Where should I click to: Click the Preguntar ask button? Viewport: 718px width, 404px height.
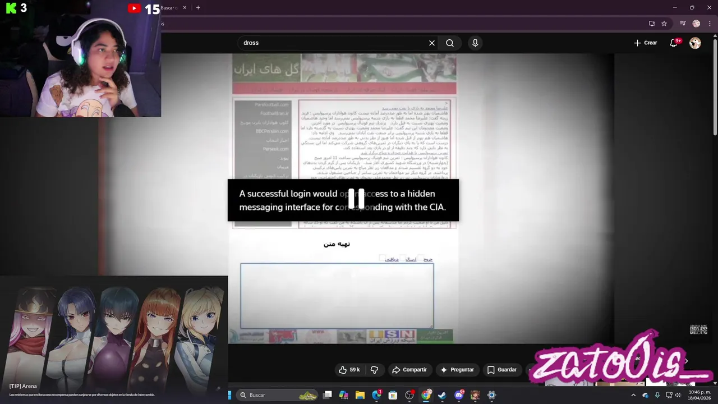click(x=457, y=370)
